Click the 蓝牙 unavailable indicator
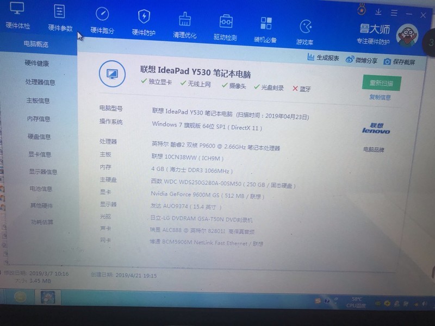This screenshot has width=435, height=326. coord(302,89)
